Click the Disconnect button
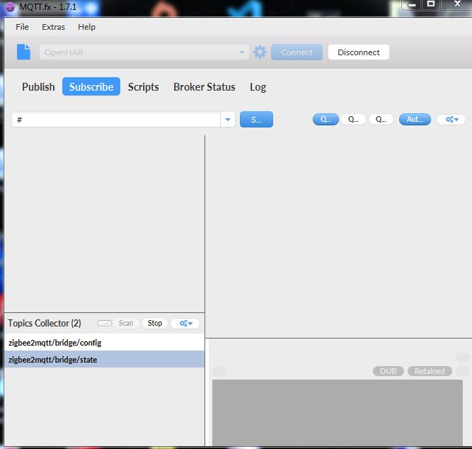 point(359,52)
